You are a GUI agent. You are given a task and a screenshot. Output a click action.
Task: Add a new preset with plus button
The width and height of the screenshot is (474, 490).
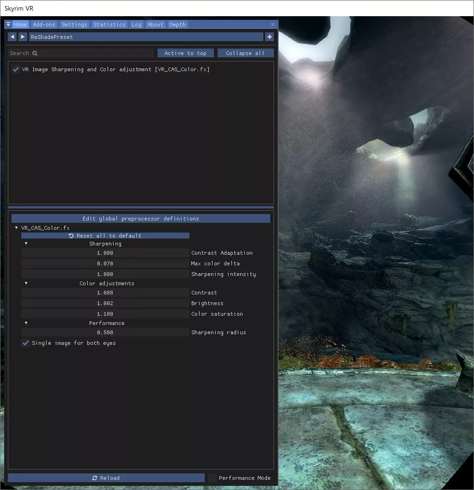pos(269,37)
